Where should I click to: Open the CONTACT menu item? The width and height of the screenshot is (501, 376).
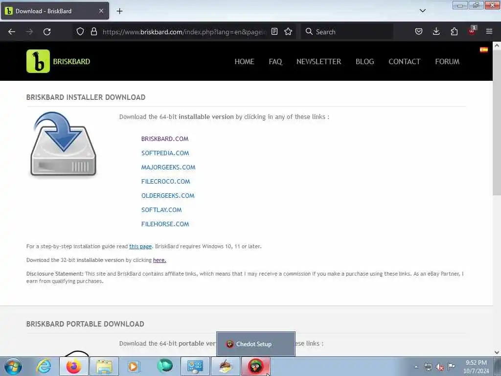point(404,61)
